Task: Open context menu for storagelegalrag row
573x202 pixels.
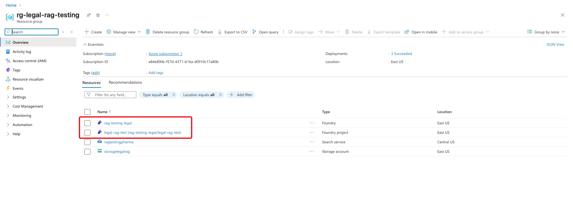Action: pyautogui.click(x=312, y=151)
